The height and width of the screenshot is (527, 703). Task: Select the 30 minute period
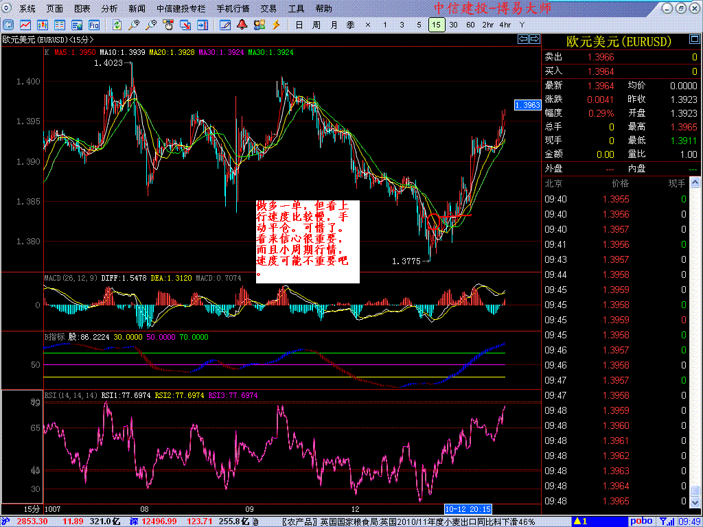(x=454, y=25)
